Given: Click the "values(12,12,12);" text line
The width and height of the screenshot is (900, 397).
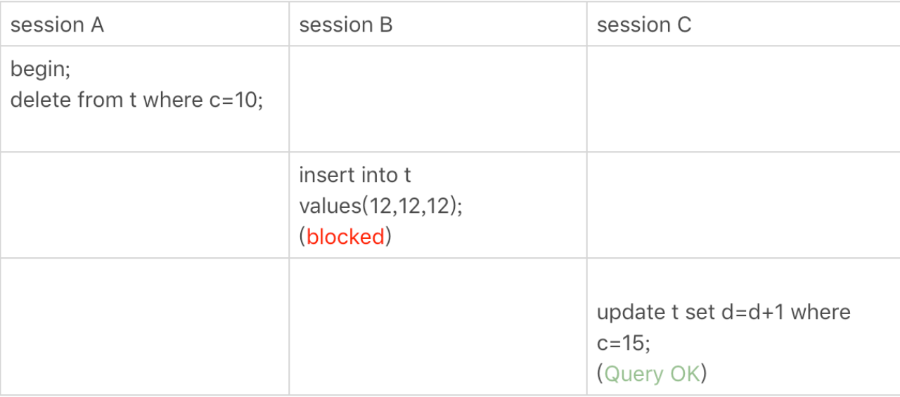Looking at the screenshot, I should pos(380,206).
